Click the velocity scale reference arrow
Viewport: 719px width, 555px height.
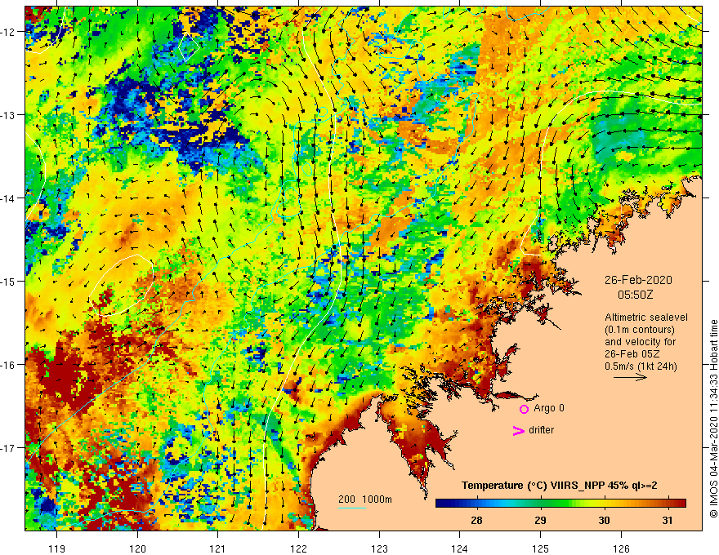(x=631, y=377)
